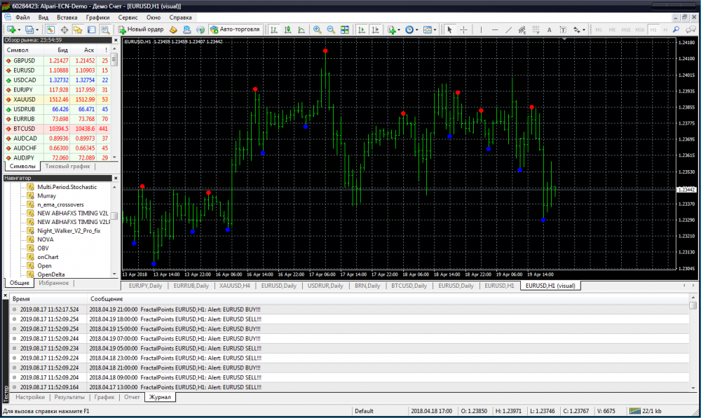Toggle the Terminal window icon
The height and width of the screenshot is (418, 701).
[92, 29]
